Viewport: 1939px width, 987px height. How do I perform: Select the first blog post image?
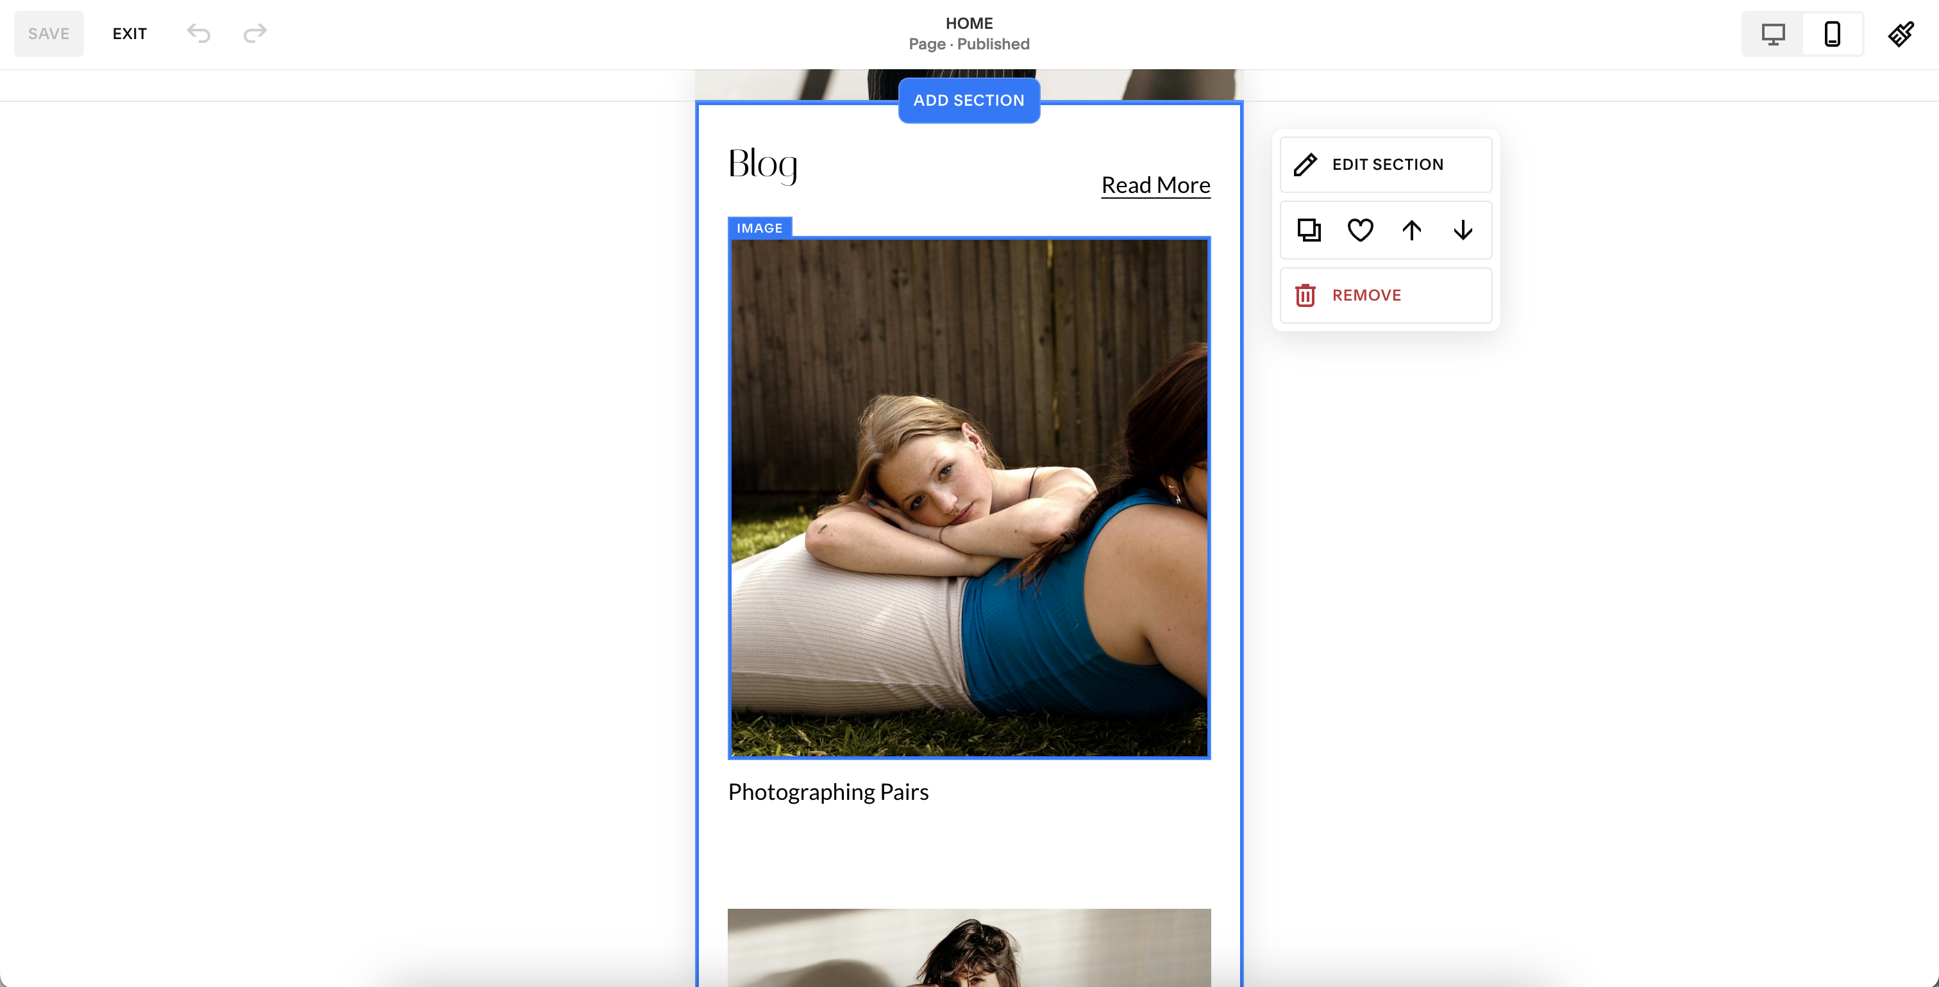pyautogui.click(x=969, y=498)
